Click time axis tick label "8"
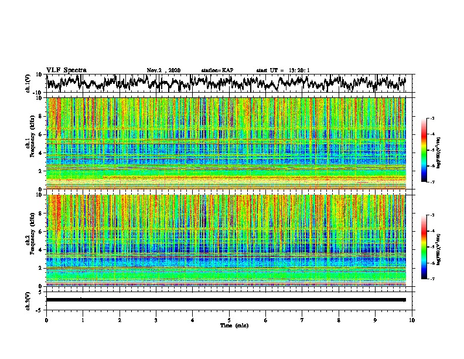The image size is (464, 359). (x=339, y=320)
